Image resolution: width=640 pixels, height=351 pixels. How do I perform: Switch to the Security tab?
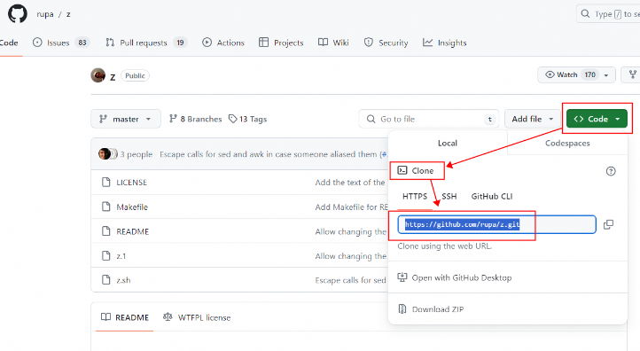(386, 43)
